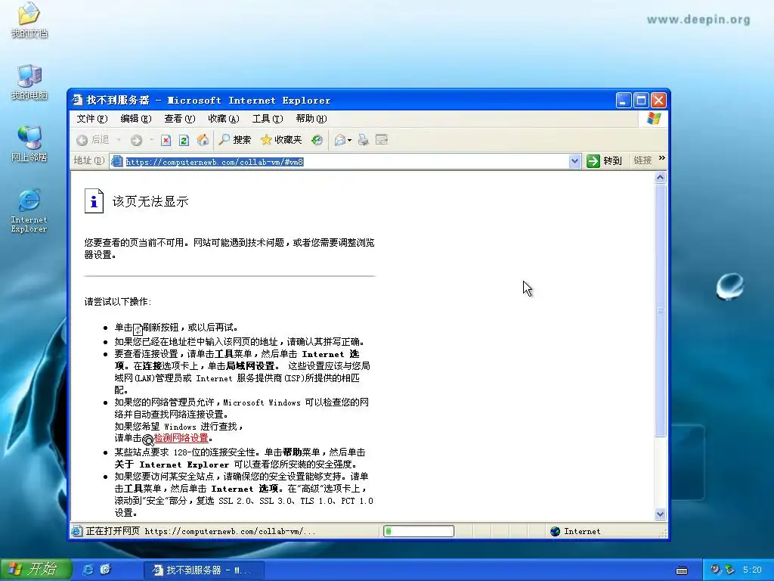Screen dimensions: 774x581
Task: Click the Windows flag logo in menu bar
Action: [x=654, y=119]
